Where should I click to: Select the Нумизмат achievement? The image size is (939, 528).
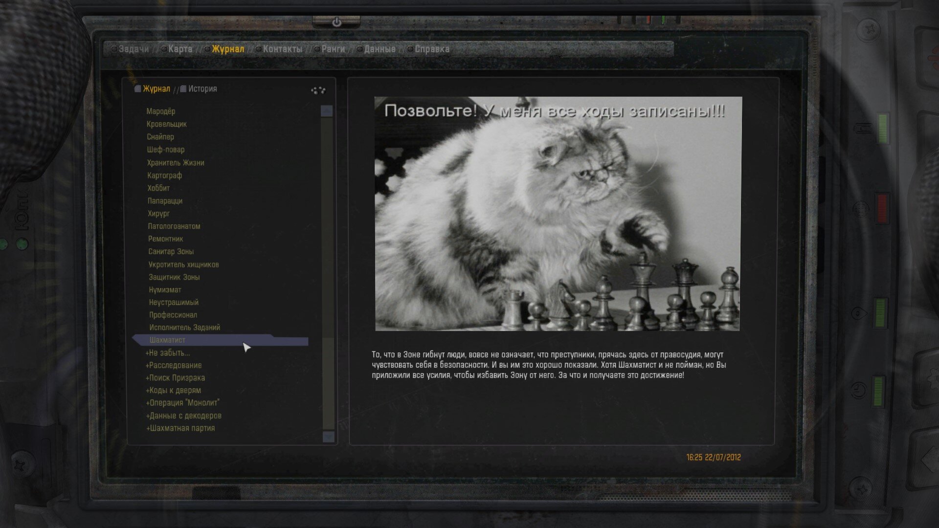click(x=165, y=290)
